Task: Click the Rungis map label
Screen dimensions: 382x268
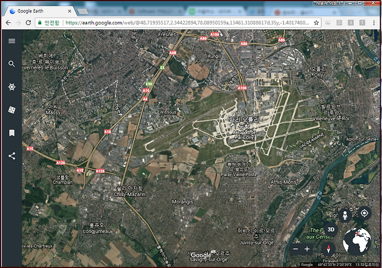Action: [x=214, y=56]
